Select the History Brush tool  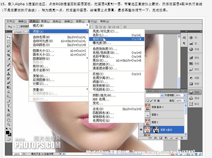click(9, 78)
